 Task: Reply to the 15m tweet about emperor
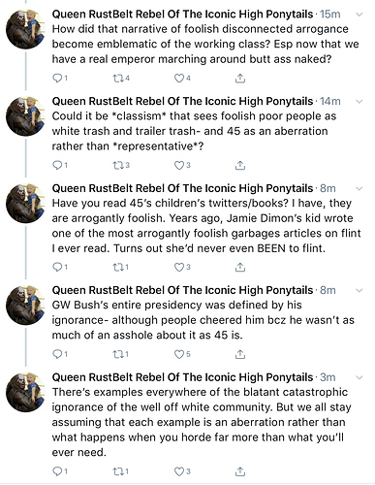60,79
